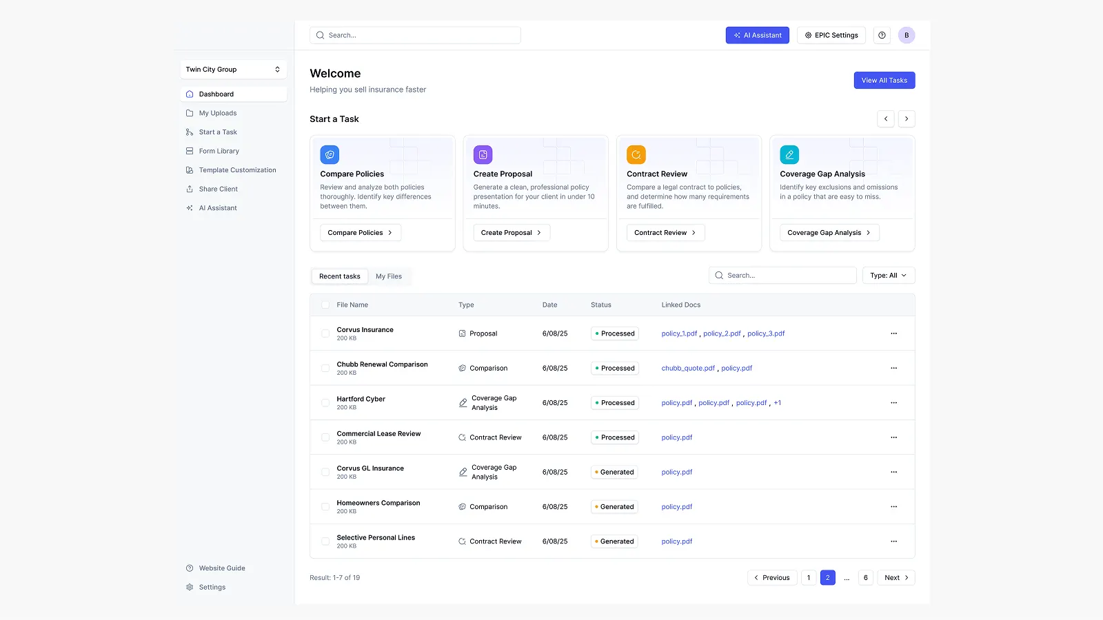
Task: Open My Uploads in the sidebar
Action: pos(234,113)
